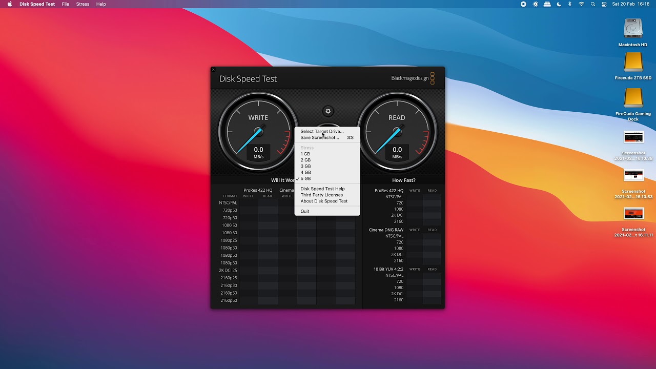656x369 pixels.
Task: Set stress size to 4 GB
Action: pyautogui.click(x=327, y=172)
